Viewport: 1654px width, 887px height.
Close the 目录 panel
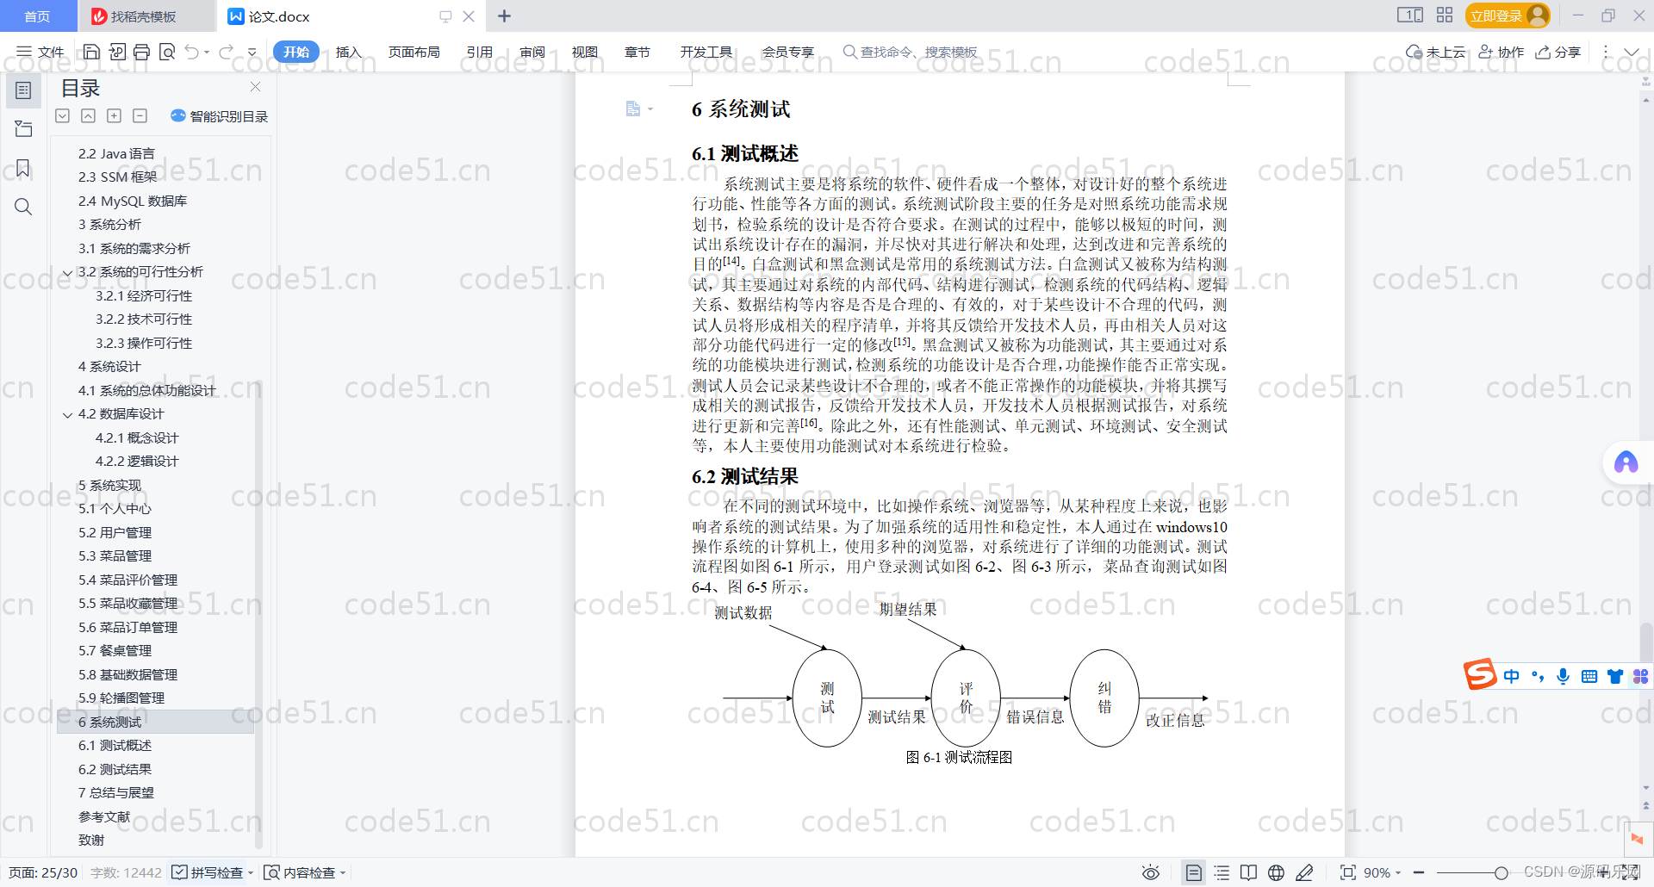[255, 87]
